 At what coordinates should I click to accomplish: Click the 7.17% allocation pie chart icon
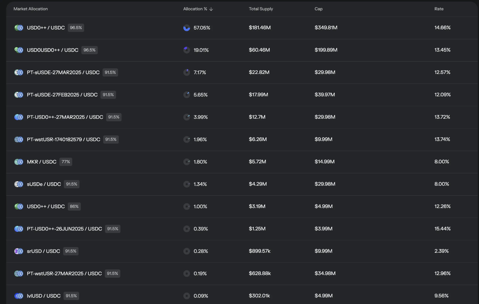point(187,73)
